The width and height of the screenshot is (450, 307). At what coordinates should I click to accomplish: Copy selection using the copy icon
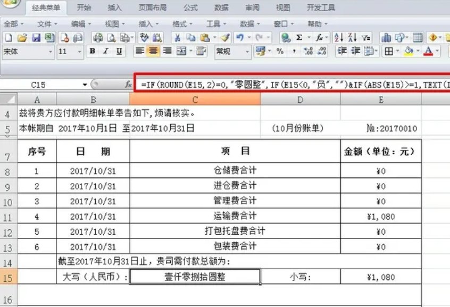tap(191, 38)
